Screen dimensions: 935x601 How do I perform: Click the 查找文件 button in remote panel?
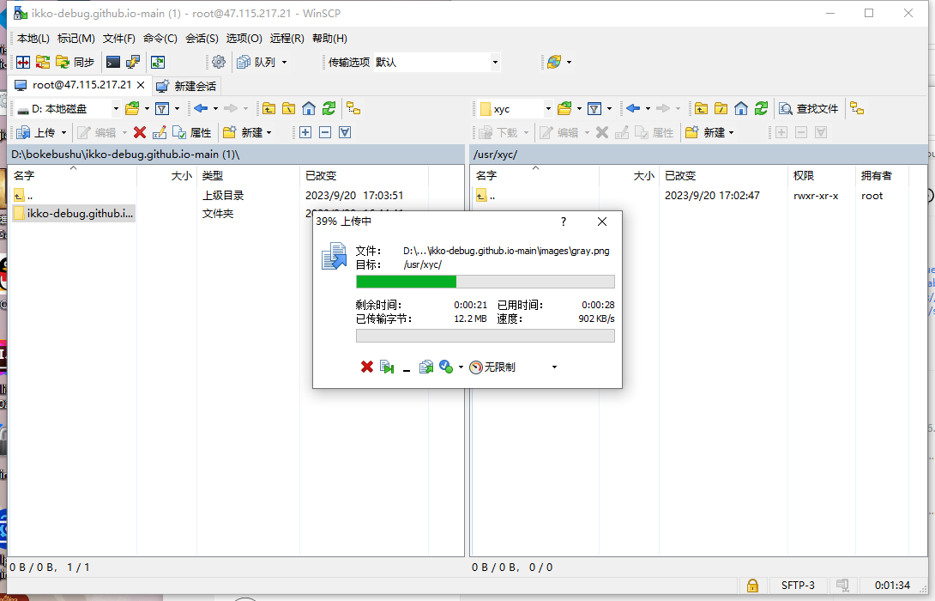[x=809, y=108]
